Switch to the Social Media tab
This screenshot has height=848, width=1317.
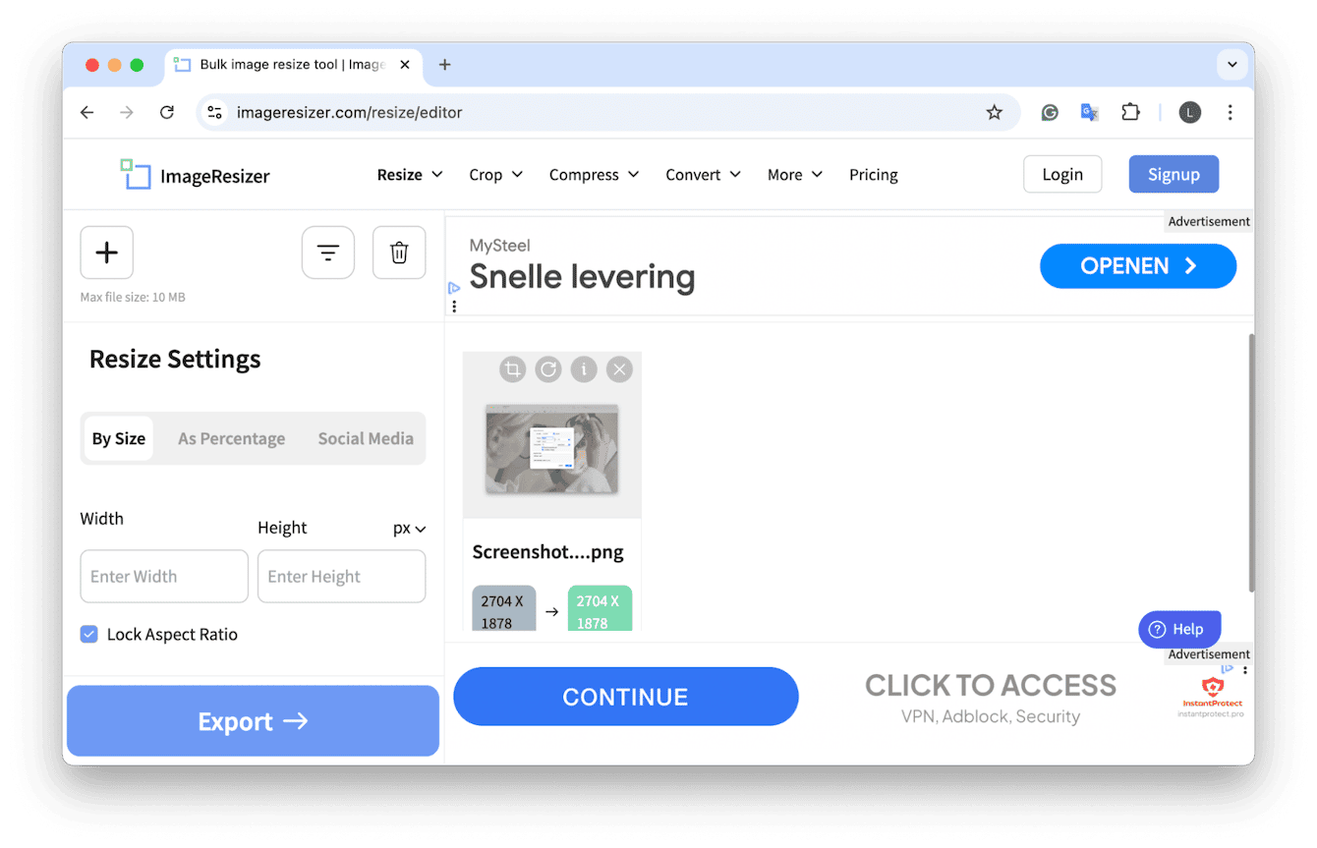pos(365,438)
